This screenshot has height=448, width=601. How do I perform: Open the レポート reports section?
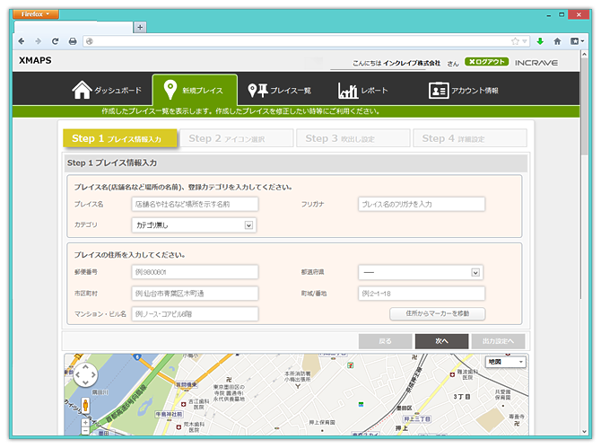(363, 91)
